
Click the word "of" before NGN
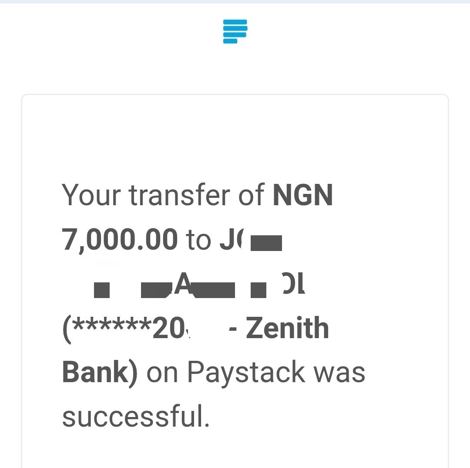click(252, 194)
